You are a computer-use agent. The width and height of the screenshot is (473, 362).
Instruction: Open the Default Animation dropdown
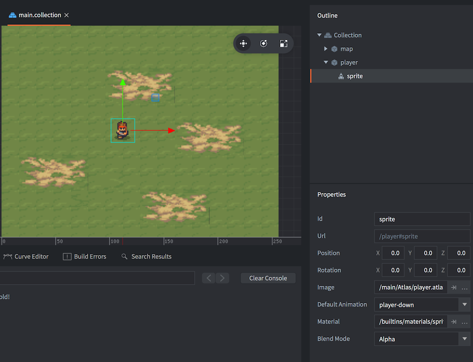click(464, 305)
